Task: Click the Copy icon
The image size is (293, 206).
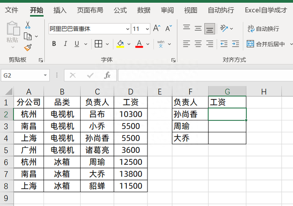Action: point(27,36)
